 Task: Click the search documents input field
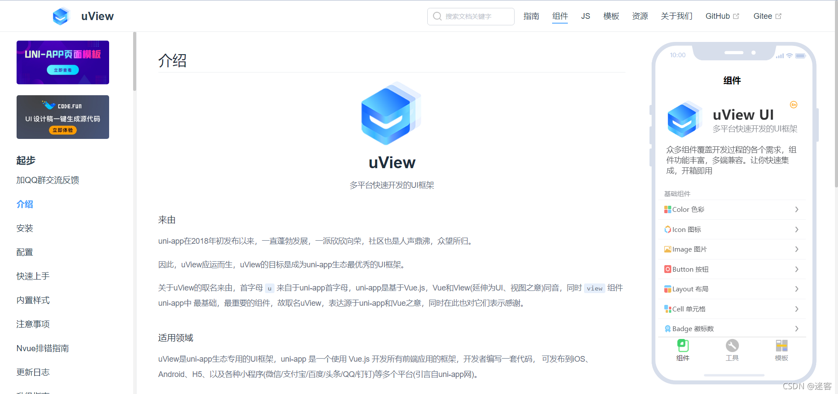point(471,16)
